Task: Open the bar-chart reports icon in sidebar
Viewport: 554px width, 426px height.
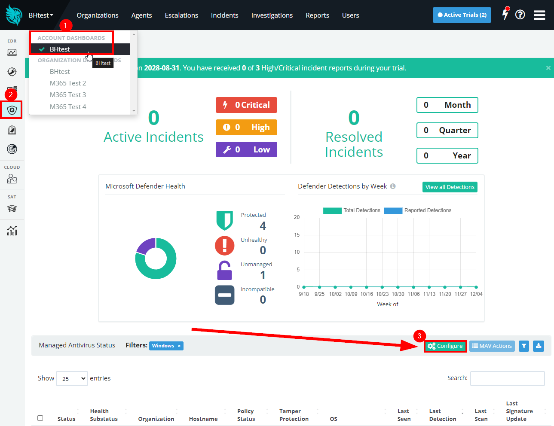Action: click(12, 231)
